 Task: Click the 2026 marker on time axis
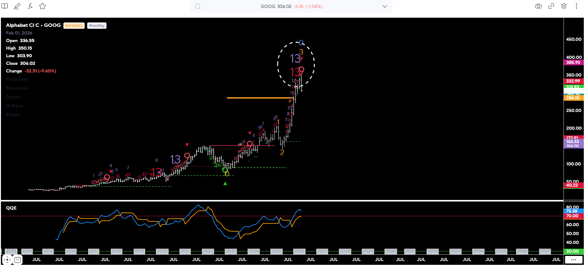click(299, 251)
